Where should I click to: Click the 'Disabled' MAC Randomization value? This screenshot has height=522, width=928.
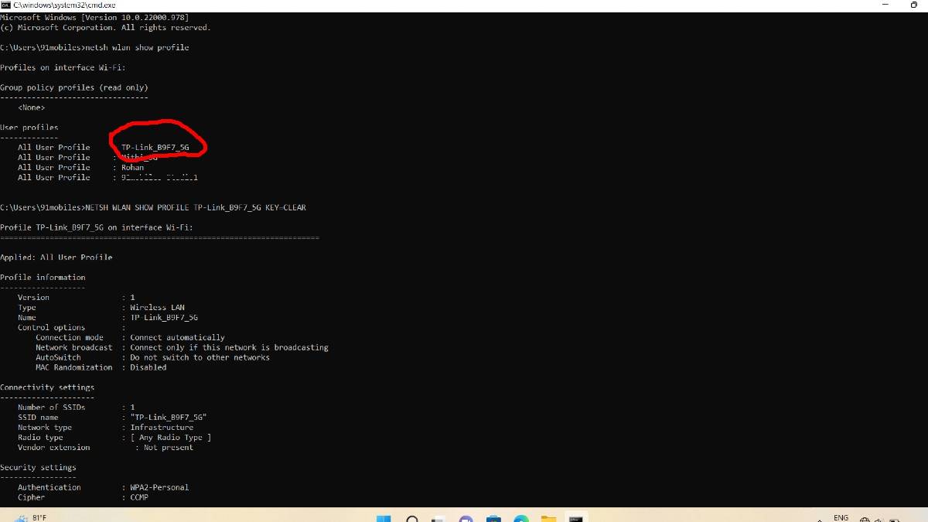pos(148,368)
